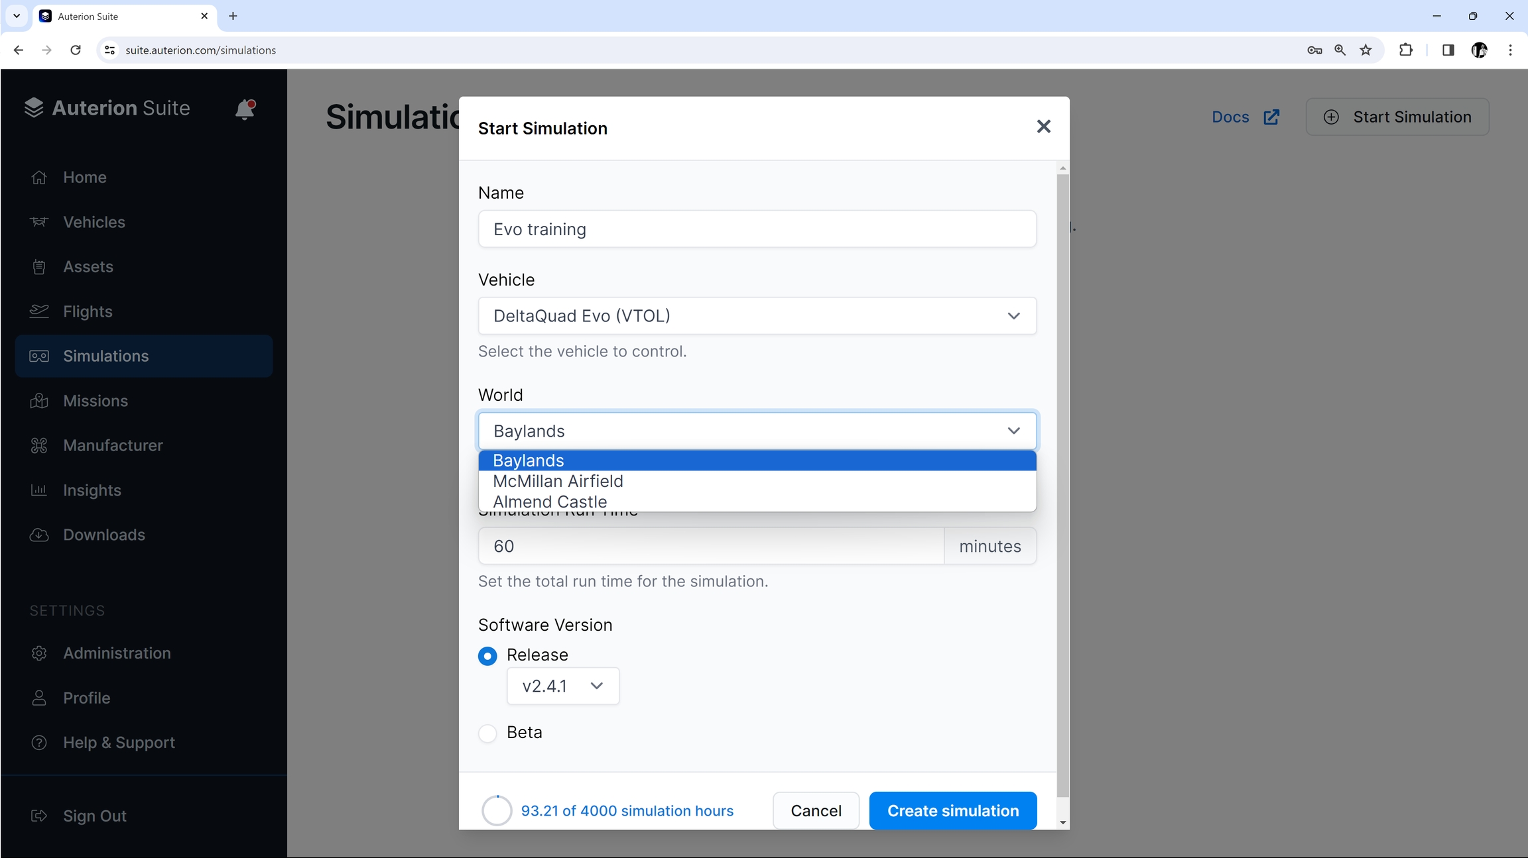
Task: Choose McMillan Airfield from the world list
Action: point(558,481)
